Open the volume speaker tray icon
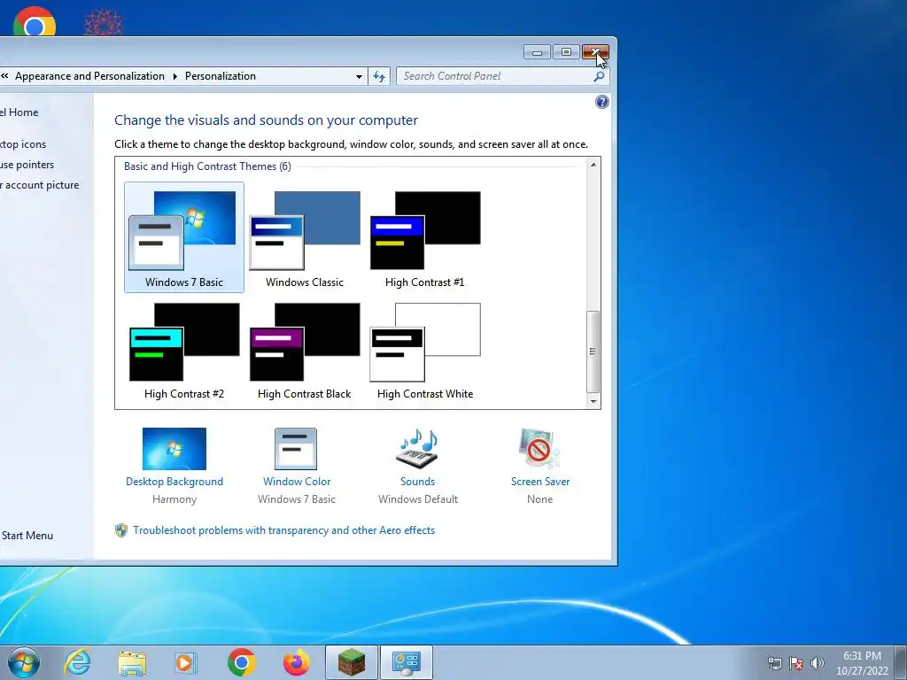The width and height of the screenshot is (907, 680). [x=818, y=663]
